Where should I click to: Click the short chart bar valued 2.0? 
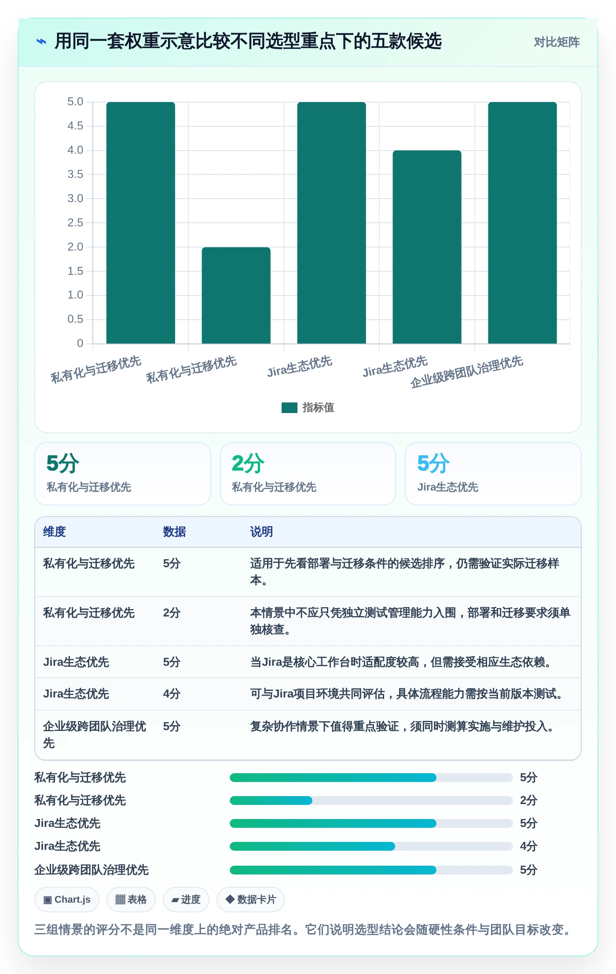(x=236, y=295)
